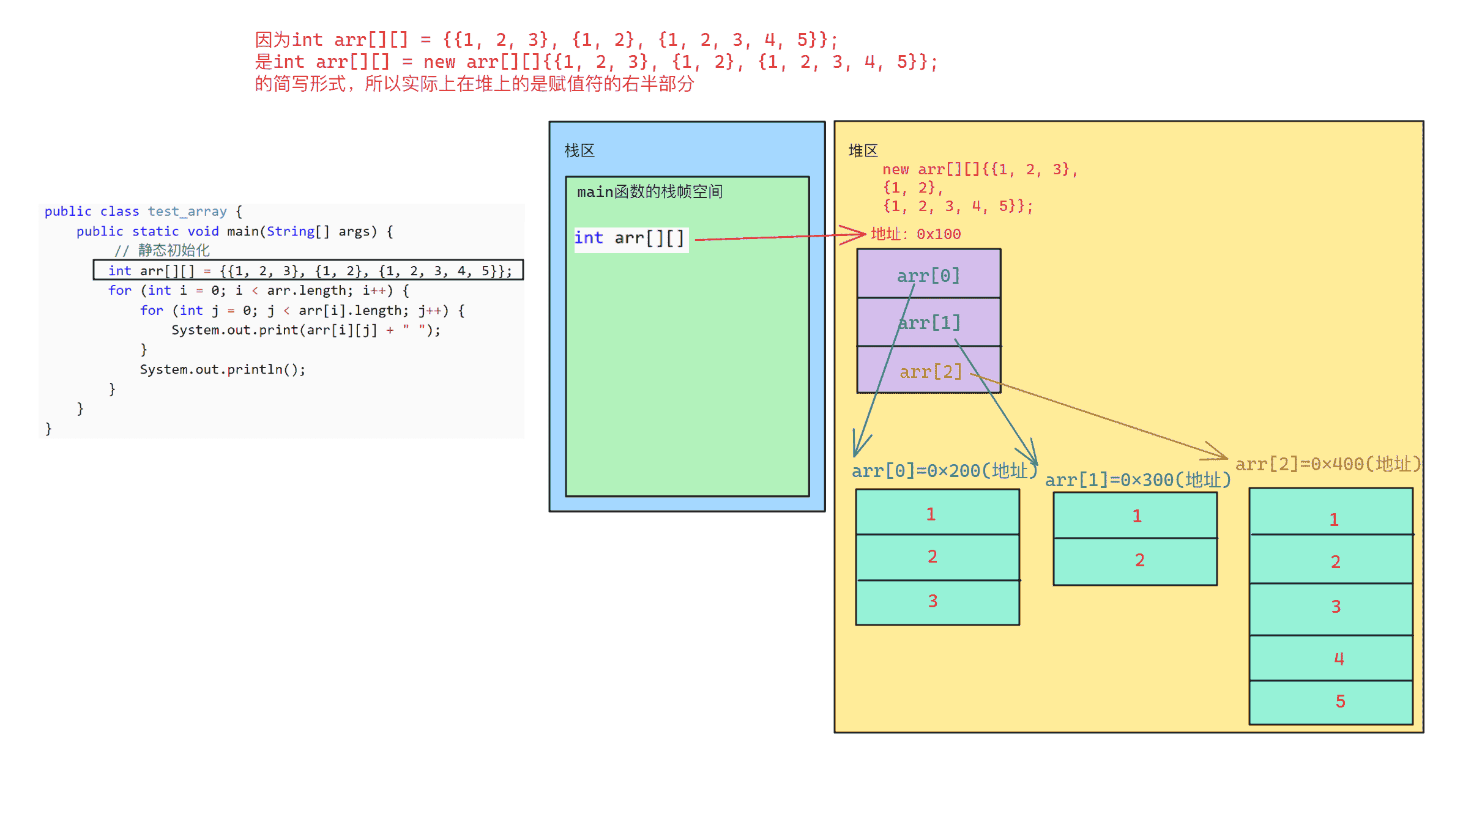
Task: Click cell 2 in the arr[1] array
Action: (x=1135, y=561)
